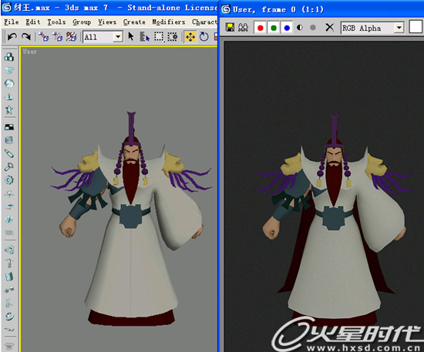The width and height of the screenshot is (424, 352).
Task: Create a Rag Doll Constraint (figure icon)
Action: [x=9, y=263]
